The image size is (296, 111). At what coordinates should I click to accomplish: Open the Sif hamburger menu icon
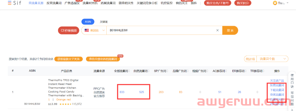(10, 3)
